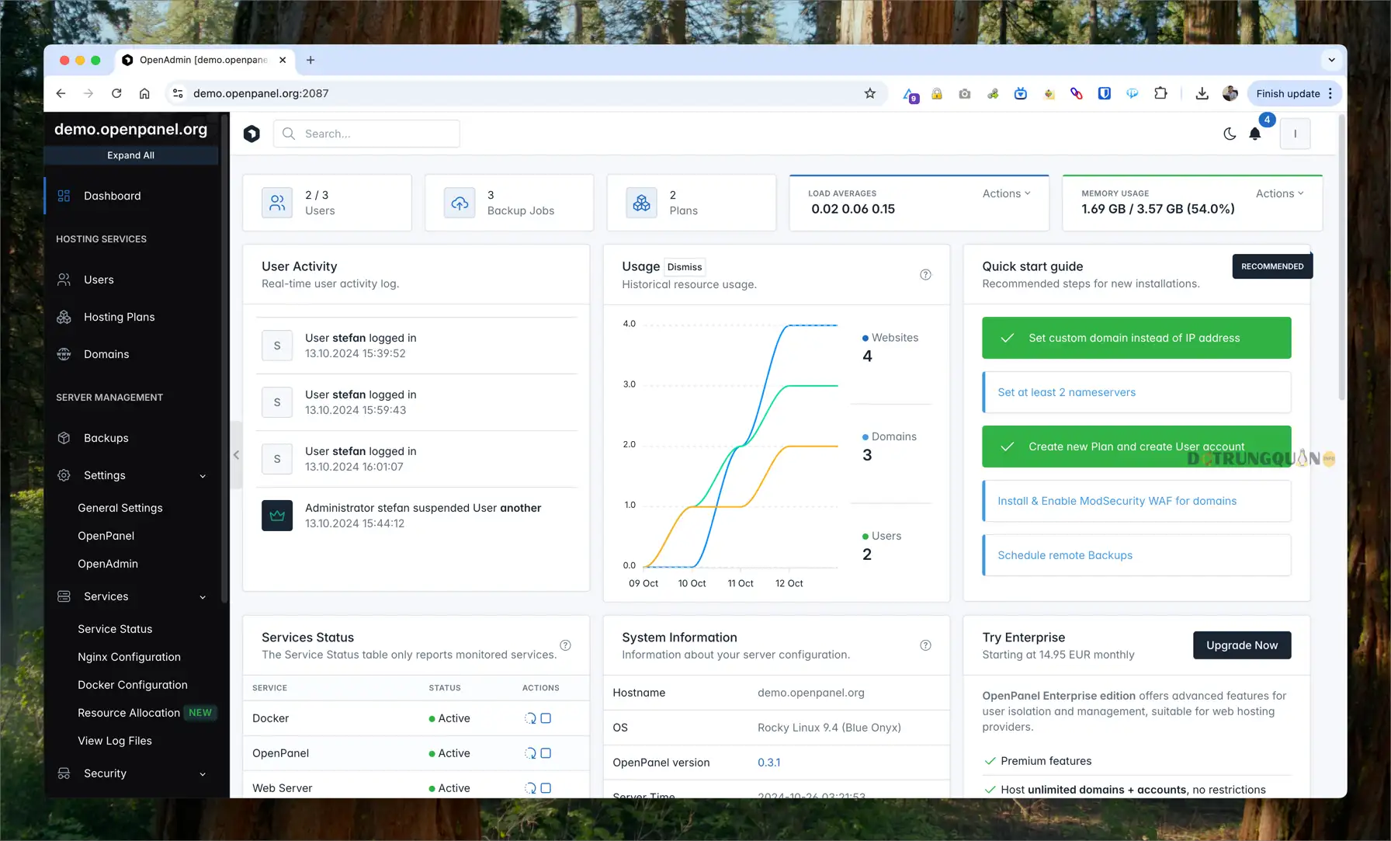The height and width of the screenshot is (841, 1391).
Task: Restart Web Server service icon
Action: point(530,788)
